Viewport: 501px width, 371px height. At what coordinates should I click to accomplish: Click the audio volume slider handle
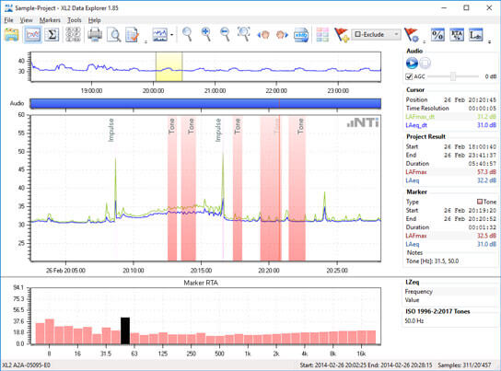453,76
